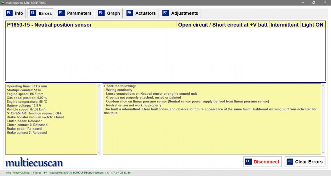The height and width of the screenshot is (176, 331).
Task: Click the Gas pedal position value line
Action: point(27,98)
